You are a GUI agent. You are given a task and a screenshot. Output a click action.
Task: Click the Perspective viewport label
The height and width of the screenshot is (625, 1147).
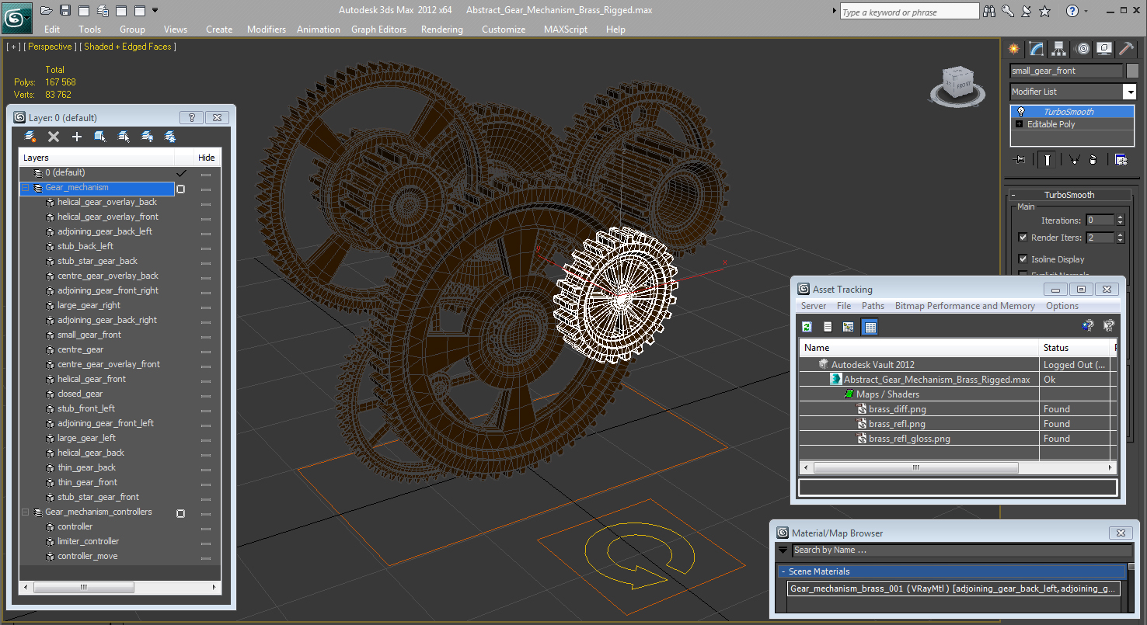tap(51, 47)
